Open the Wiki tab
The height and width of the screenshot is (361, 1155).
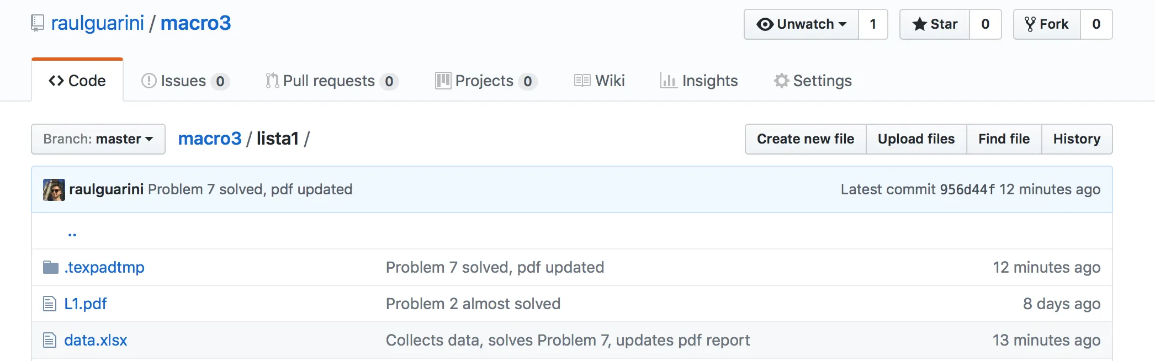tap(600, 81)
